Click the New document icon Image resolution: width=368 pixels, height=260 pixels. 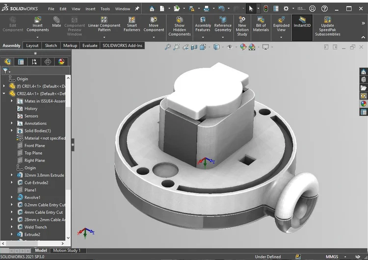[x=162, y=9]
